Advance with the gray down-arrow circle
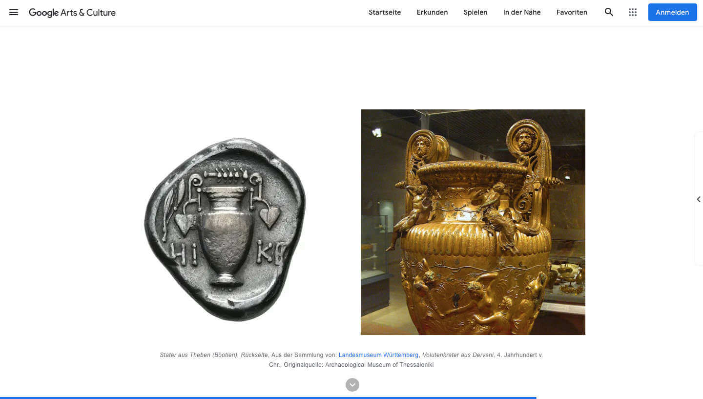This screenshot has width=703, height=399. [352, 385]
